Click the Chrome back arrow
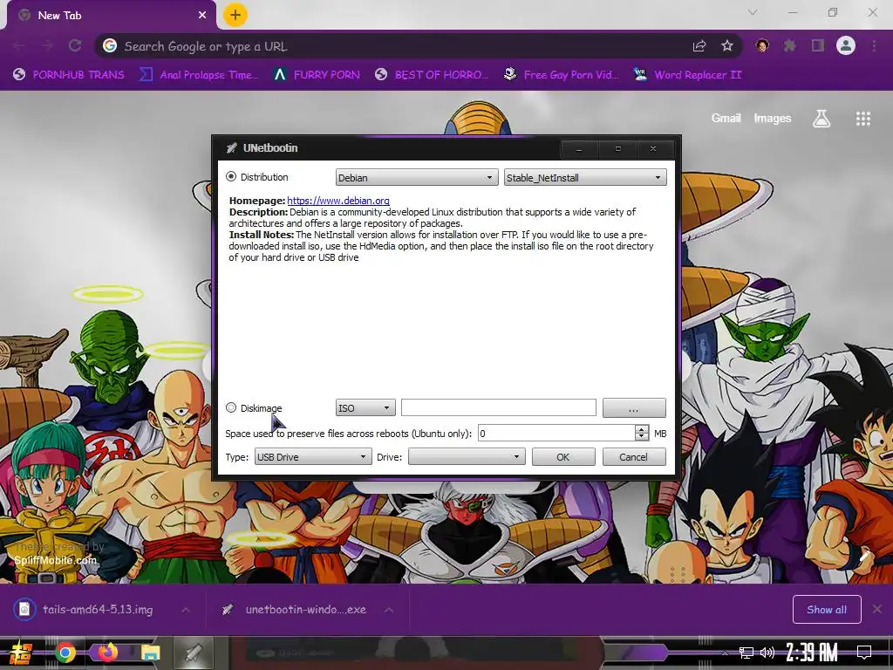Image resolution: width=893 pixels, height=670 pixels. tap(19, 46)
